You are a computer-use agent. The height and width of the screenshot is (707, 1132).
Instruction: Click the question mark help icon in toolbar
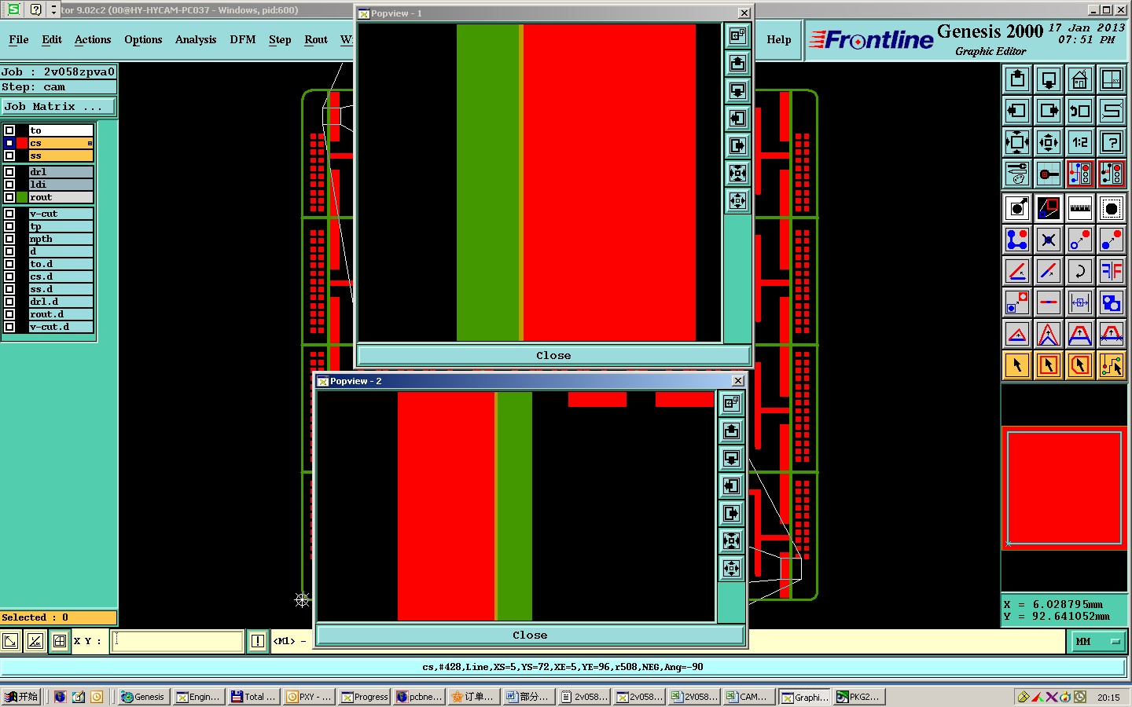click(x=1112, y=142)
